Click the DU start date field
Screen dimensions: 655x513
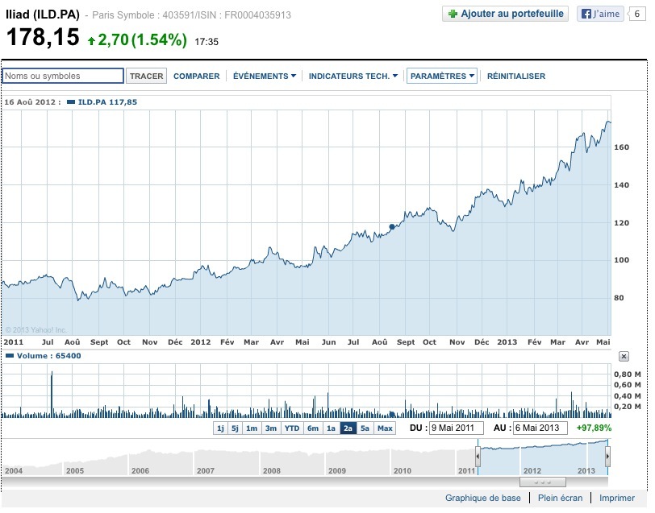coord(456,428)
